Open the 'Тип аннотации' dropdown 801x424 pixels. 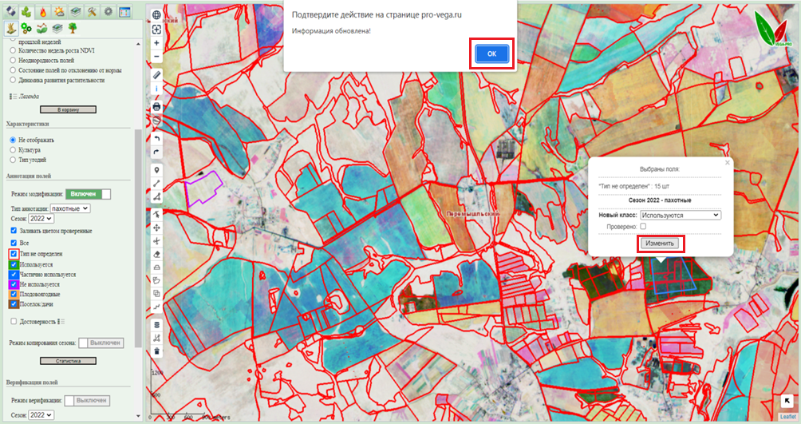[70, 208]
